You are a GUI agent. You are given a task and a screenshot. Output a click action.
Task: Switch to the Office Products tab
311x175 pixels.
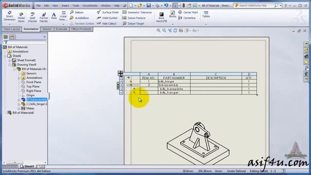[81, 29]
